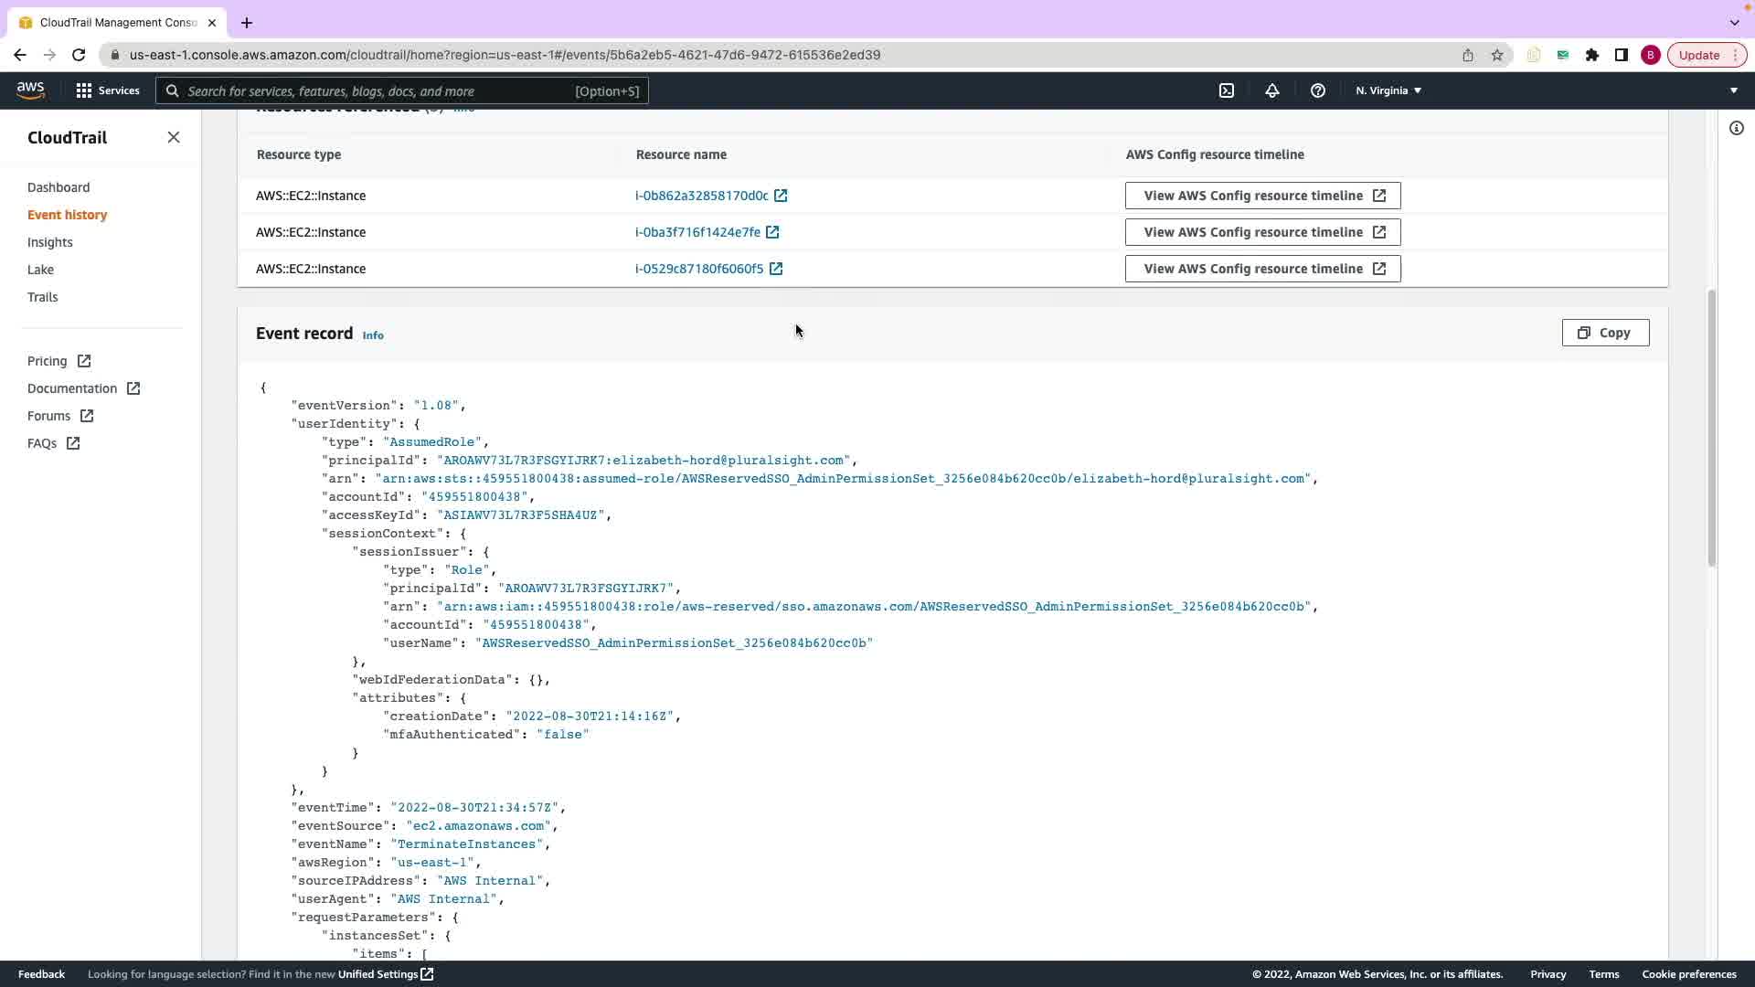Open instance i-0ba3f716f1424e7fe link
Image resolution: width=1755 pixels, height=987 pixels.
coord(697,232)
